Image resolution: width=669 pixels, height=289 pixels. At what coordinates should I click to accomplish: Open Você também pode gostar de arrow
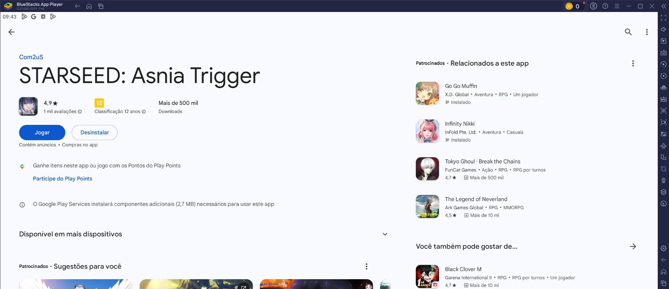click(633, 247)
